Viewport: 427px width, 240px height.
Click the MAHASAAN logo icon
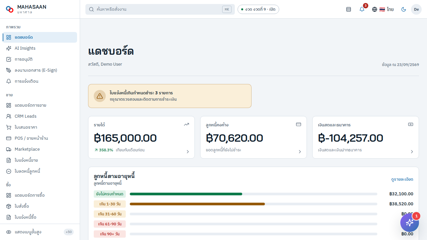click(x=10, y=9)
